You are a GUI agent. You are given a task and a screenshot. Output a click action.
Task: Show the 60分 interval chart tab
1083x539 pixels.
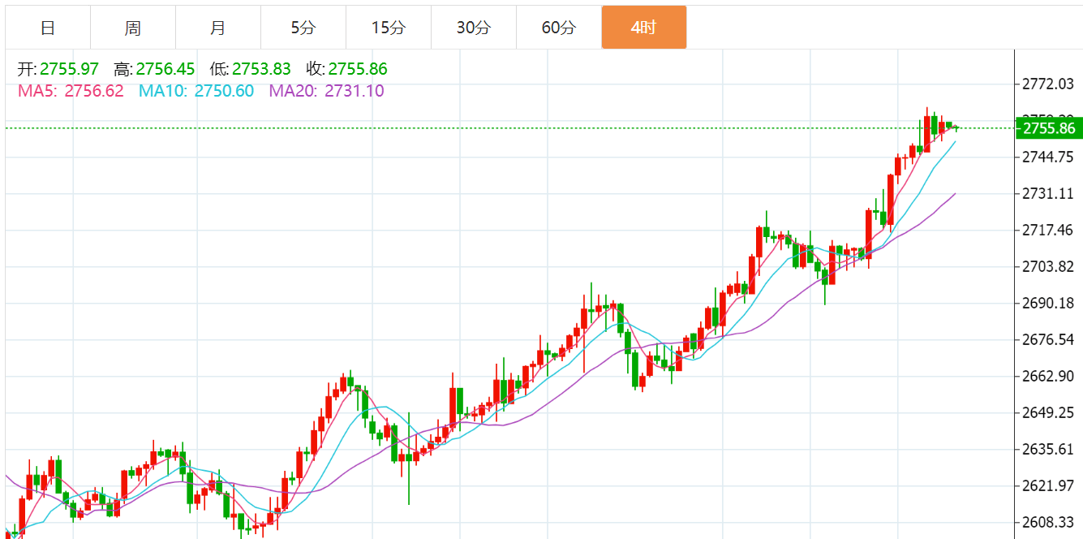[x=559, y=28]
